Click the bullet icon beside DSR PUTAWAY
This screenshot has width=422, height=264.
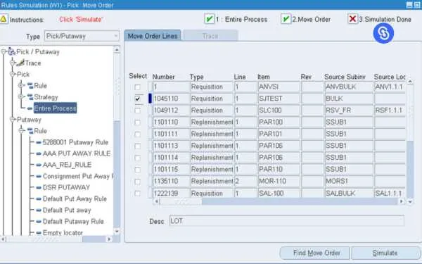pos(39,187)
